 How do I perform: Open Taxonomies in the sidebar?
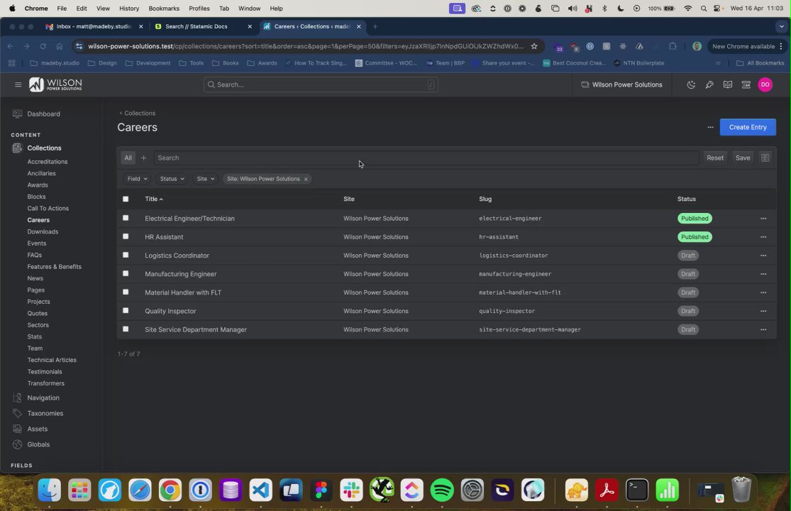[x=45, y=414]
